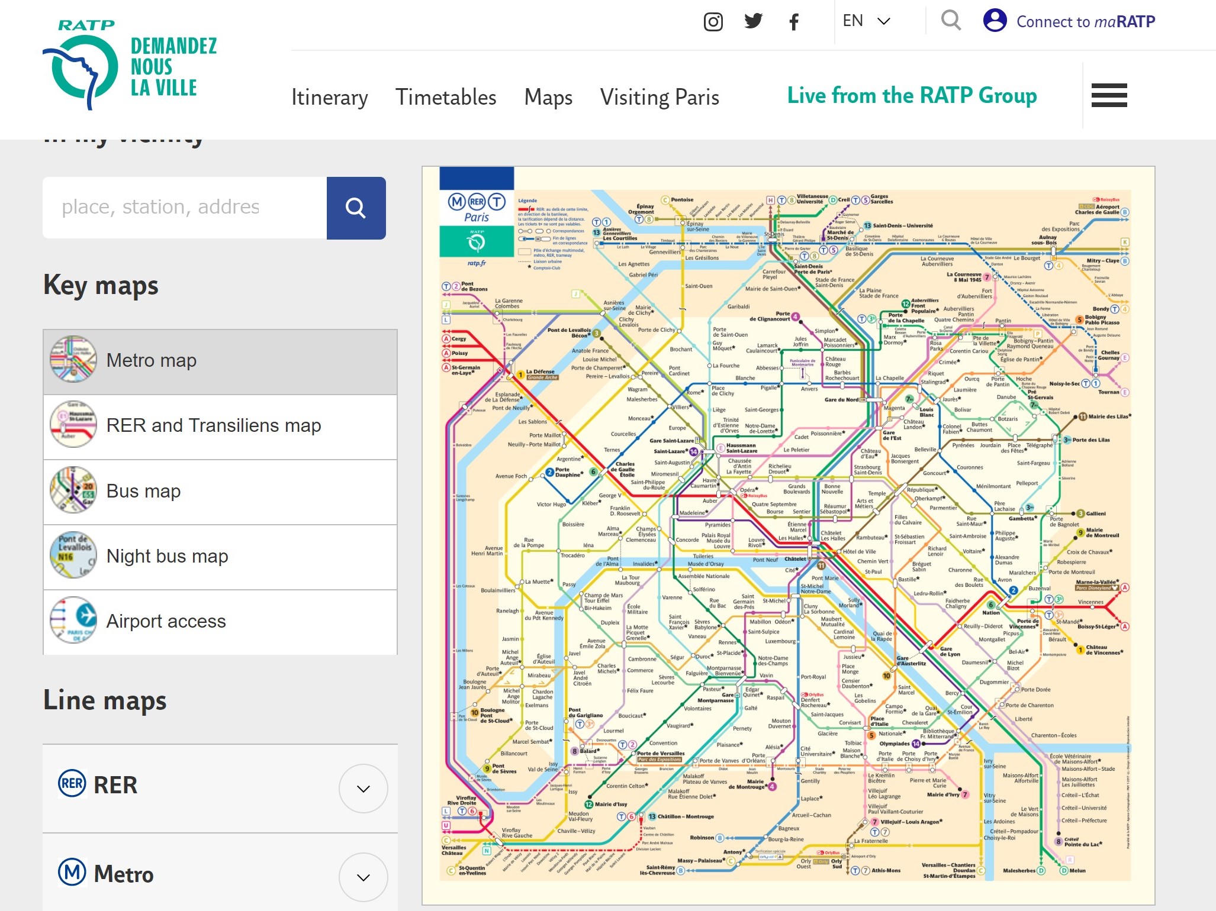Image resolution: width=1216 pixels, height=911 pixels.
Task: Click the RER circle logo in Line maps
Action: [72, 784]
